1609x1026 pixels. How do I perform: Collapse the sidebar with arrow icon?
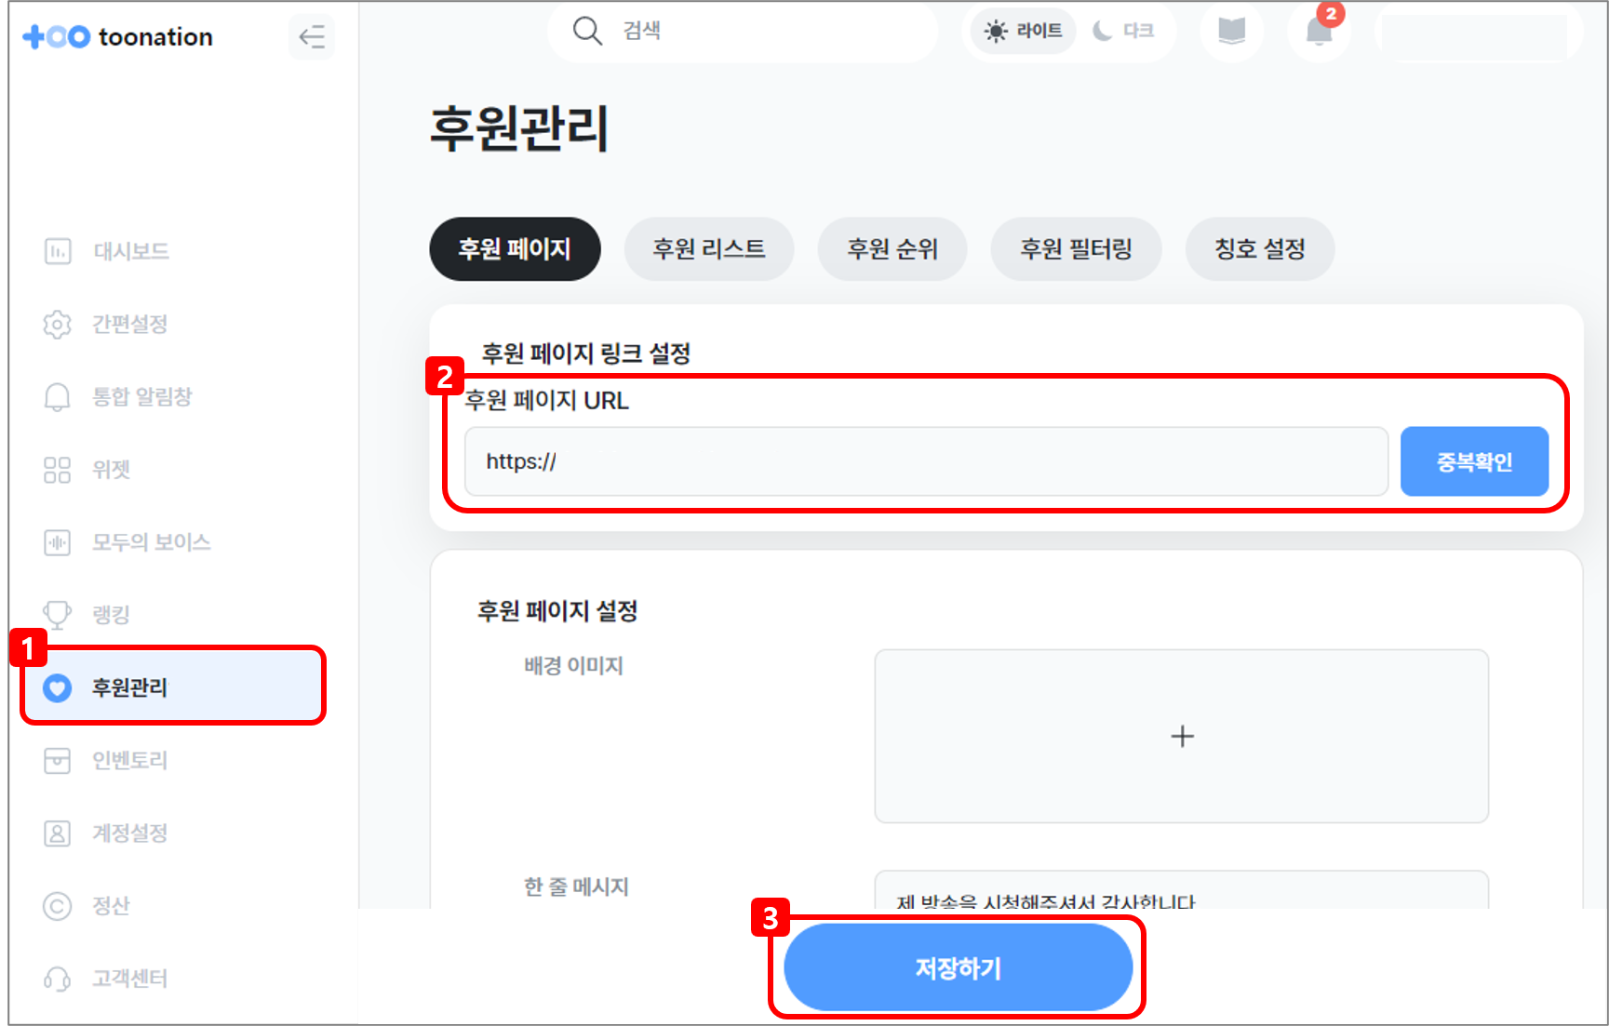312,37
